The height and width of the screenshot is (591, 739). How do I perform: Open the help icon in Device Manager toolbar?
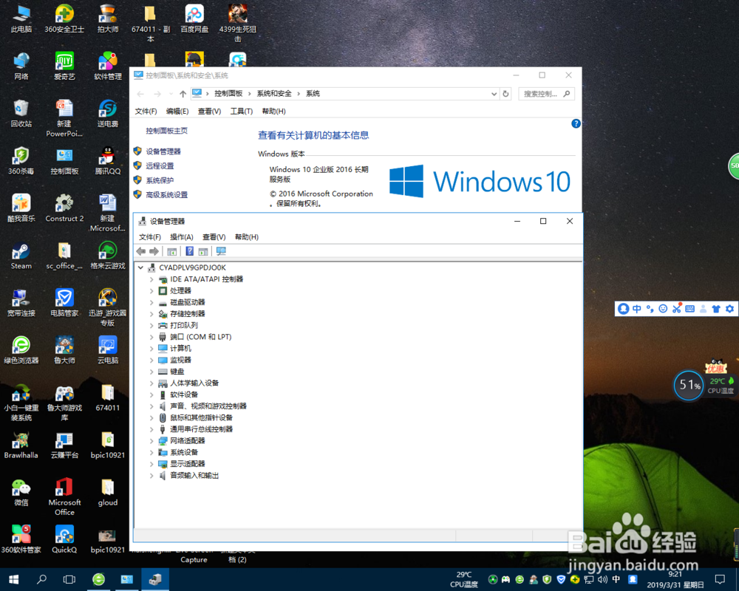coord(189,252)
